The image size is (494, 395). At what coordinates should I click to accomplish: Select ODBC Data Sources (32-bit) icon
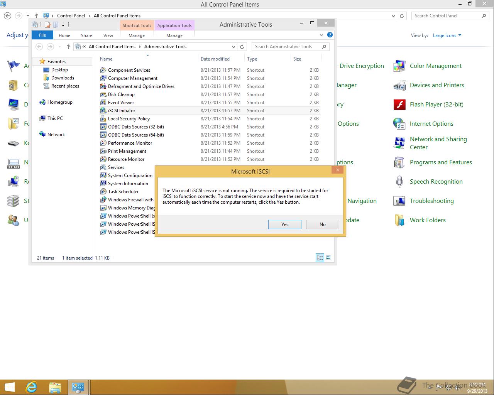[x=103, y=127]
